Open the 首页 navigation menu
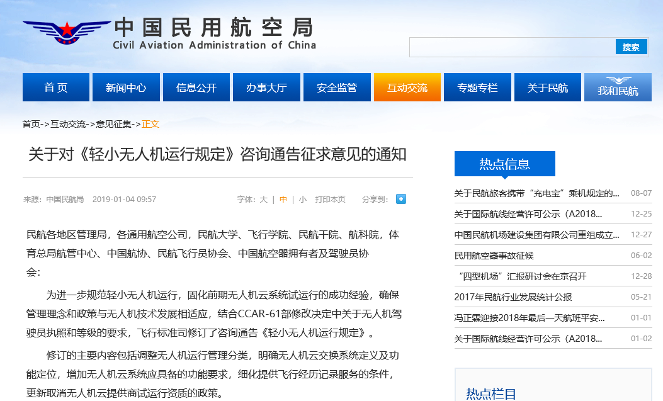The width and height of the screenshot is (663, 401). (55, 87)
